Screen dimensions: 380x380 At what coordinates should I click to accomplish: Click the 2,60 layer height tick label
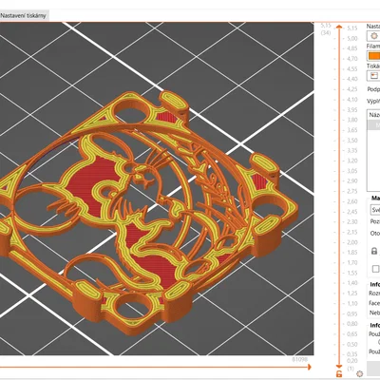point(352,201)
